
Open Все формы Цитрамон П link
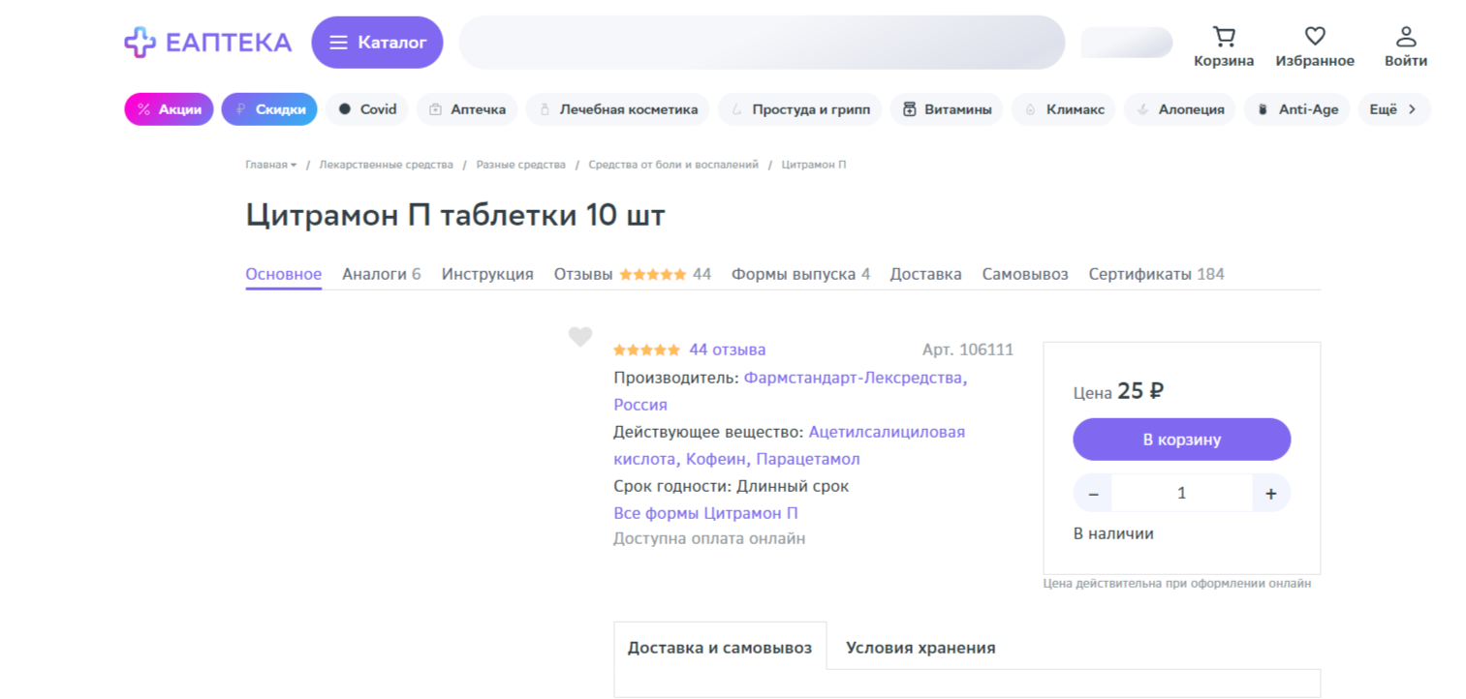(x=705, y=513)
